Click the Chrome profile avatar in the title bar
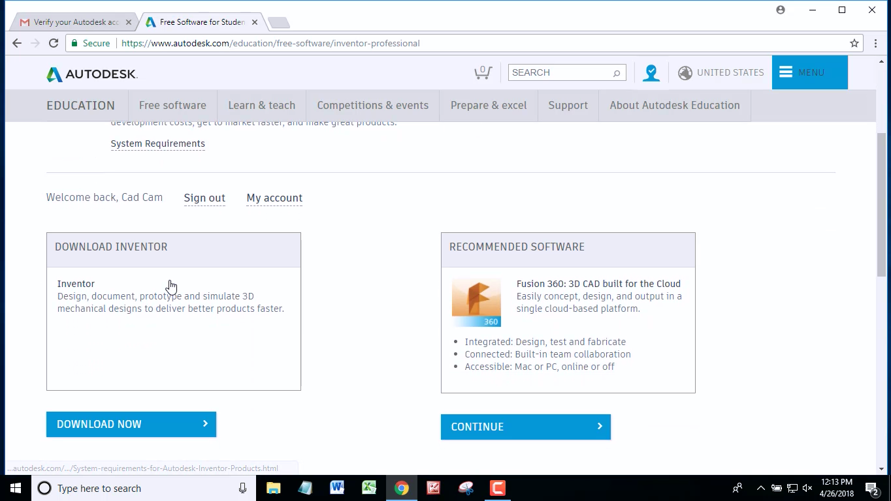 tap(781, 10)
